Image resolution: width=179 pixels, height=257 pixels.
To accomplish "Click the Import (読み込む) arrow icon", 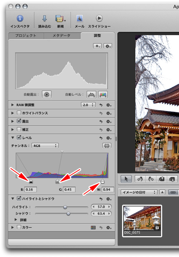I will [44, 19].
